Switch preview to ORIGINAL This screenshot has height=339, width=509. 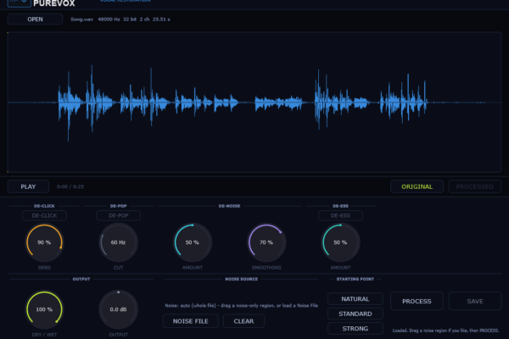coord(417,186)
